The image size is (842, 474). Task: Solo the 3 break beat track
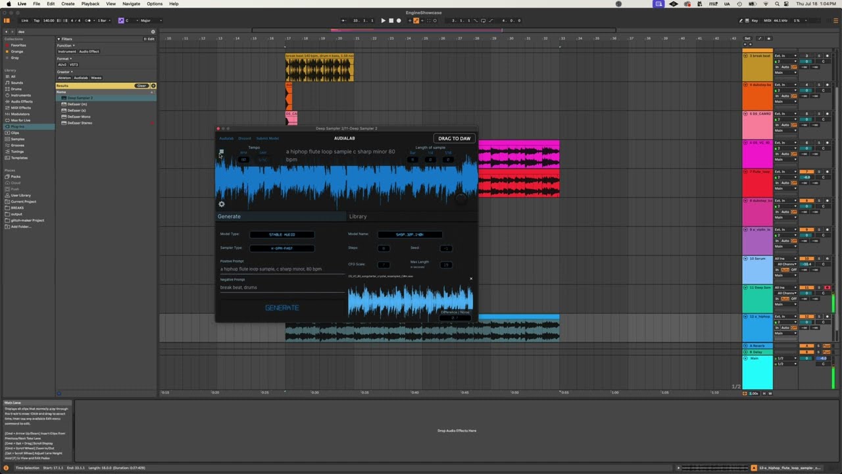pos(819,56)
